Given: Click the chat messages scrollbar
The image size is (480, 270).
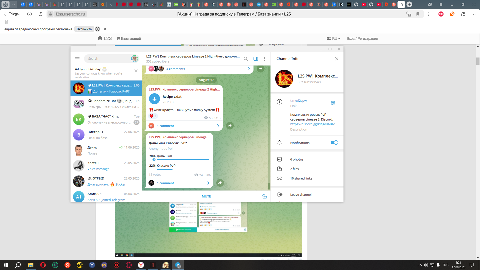Looking at the screenshot, I should pos(269,186).
